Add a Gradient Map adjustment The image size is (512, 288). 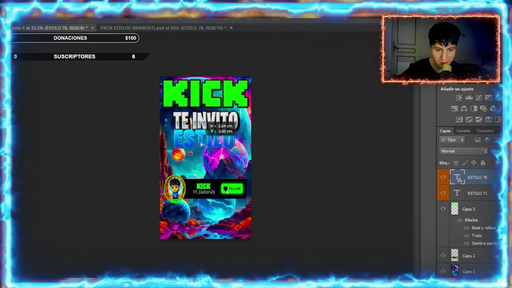click(x=498, y=119)
